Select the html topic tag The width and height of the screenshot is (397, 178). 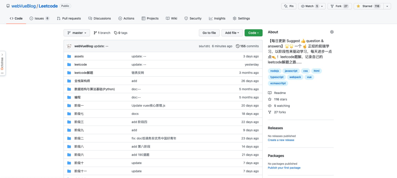(316, 71)
